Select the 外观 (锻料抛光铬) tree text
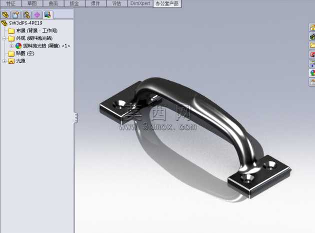The width and height of the screenshot is (315, 233). pyautogui.click(x=34, y=38)
